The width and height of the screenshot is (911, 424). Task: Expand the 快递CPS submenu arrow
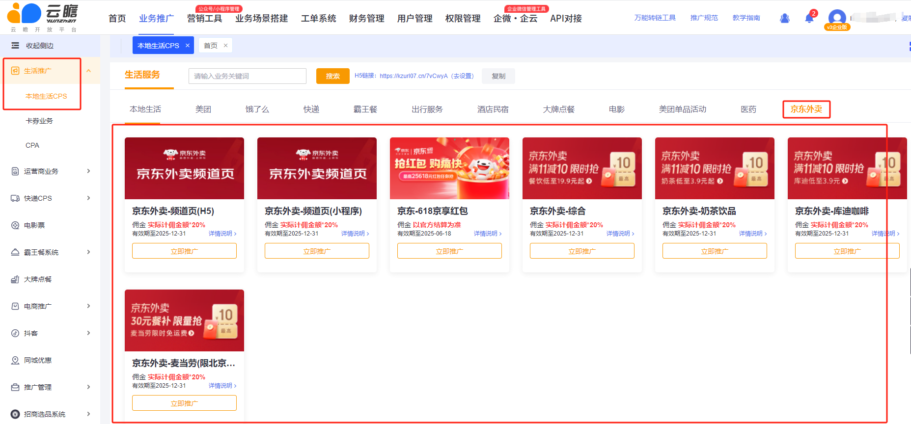89,198
